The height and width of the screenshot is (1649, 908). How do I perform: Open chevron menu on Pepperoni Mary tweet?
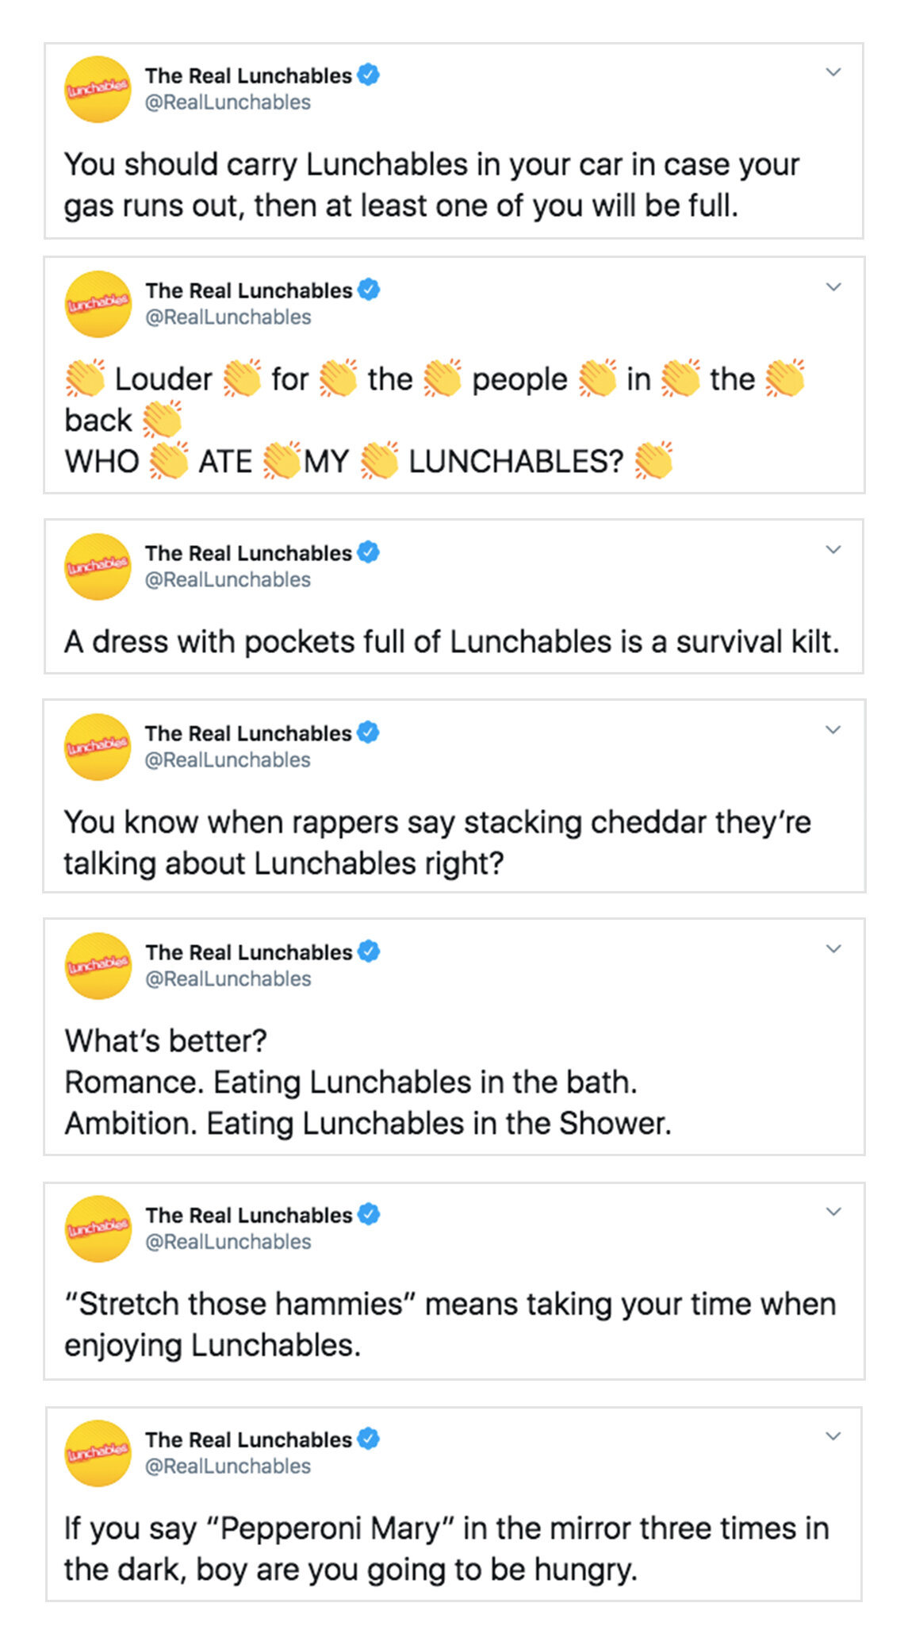point(833,1436)
